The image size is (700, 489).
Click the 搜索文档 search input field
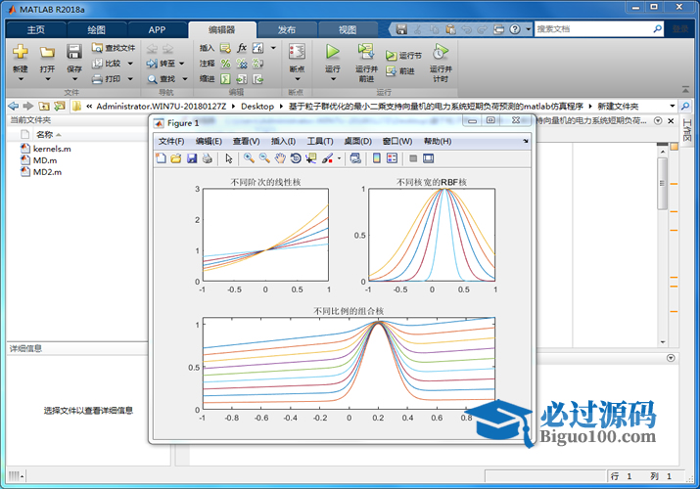point(593,29)
